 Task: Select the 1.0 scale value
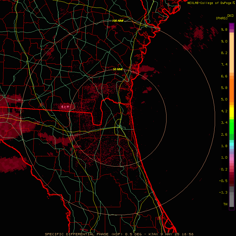coord(224,158)
